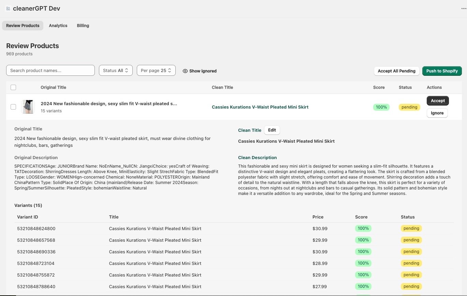Click the Variant ID column header
Screen dimensions: 467x296
coord(28,217)
